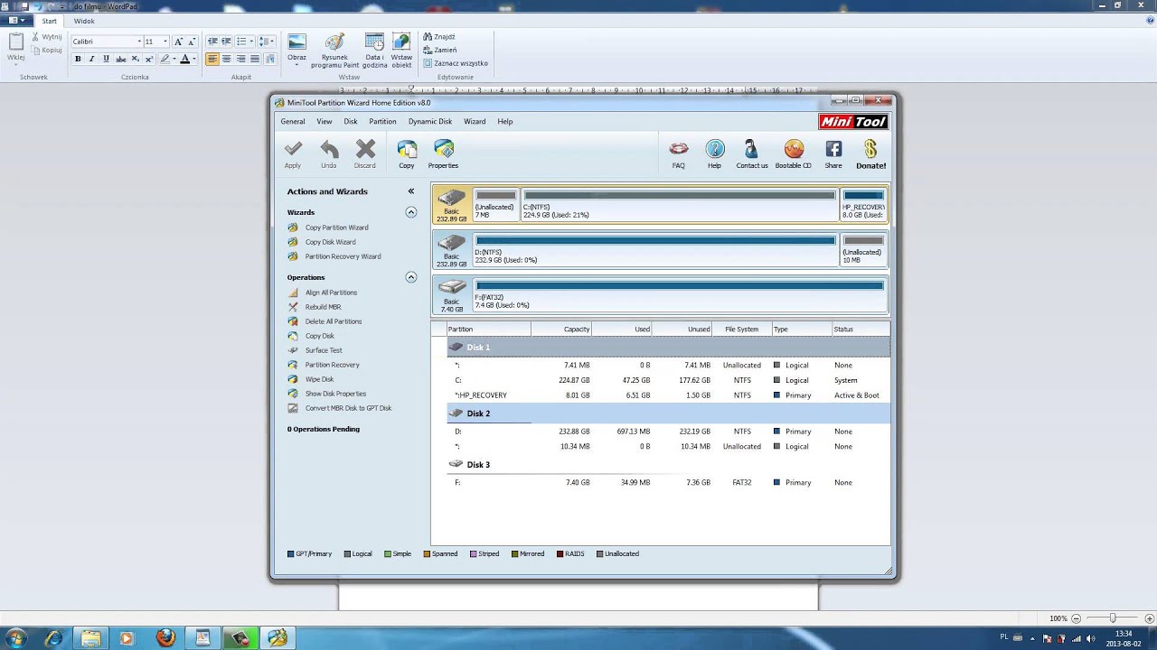
Task: Switch to the Widok tab in WordPad
Action: pos(84,21)
